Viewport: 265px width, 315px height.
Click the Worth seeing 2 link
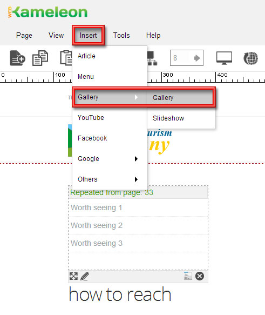(x=97, y=225)
